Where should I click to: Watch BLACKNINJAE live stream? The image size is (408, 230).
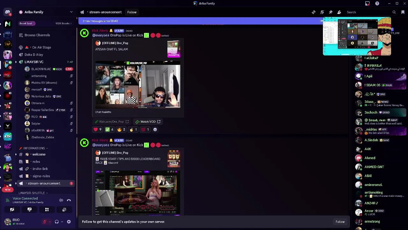click(69, 69)
